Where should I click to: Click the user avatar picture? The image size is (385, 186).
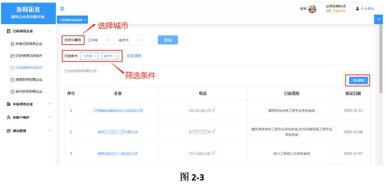pyautogui.click(x=312, y=9)
